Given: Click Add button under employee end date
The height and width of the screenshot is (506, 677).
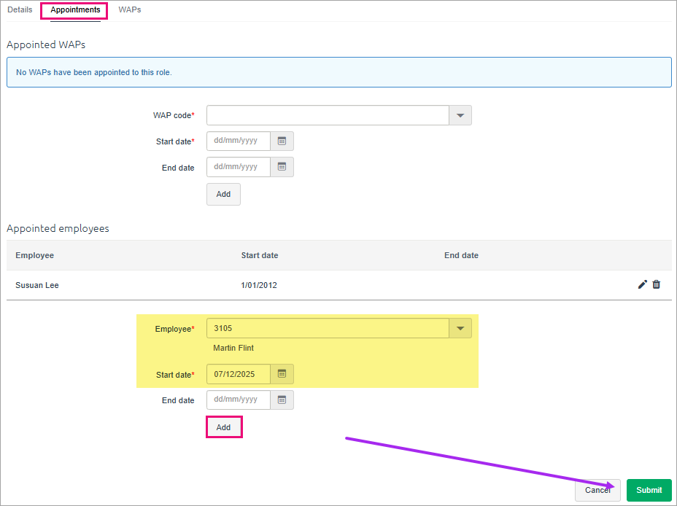Looking at the screenshot, I should [x=223, y=427].
